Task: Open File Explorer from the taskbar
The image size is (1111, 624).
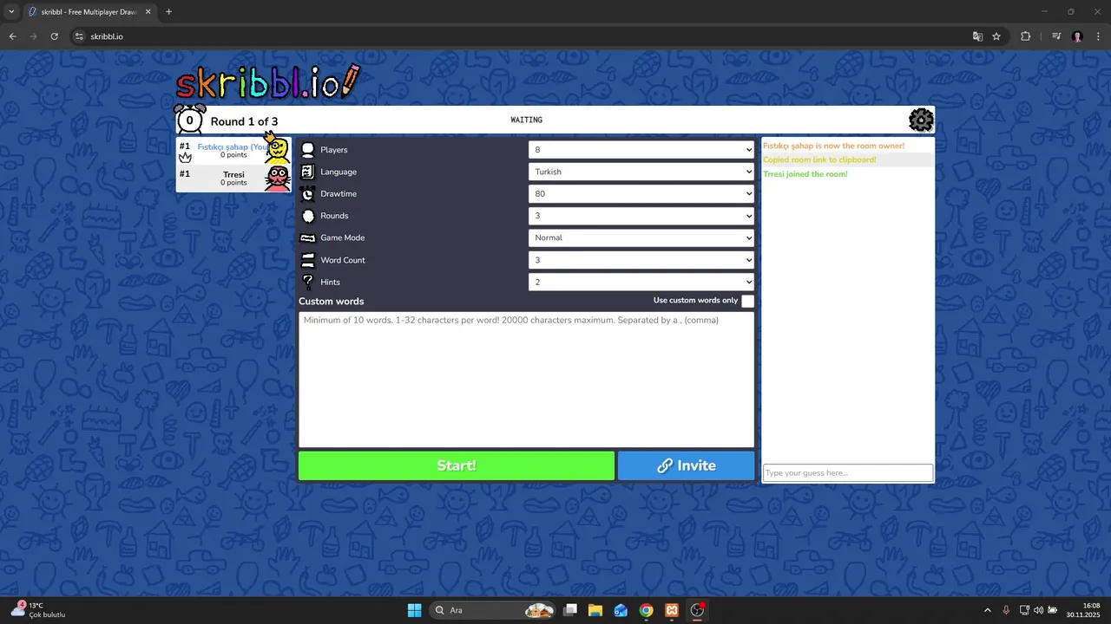Action: pyautogui.click(x=595, y=610)
